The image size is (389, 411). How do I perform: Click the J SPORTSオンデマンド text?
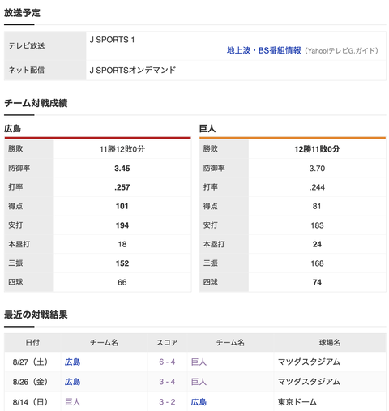pos(133,71)
